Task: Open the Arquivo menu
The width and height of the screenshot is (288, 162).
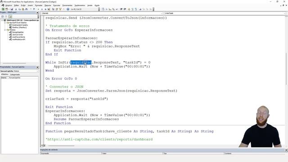Action: tap(9, 5)
